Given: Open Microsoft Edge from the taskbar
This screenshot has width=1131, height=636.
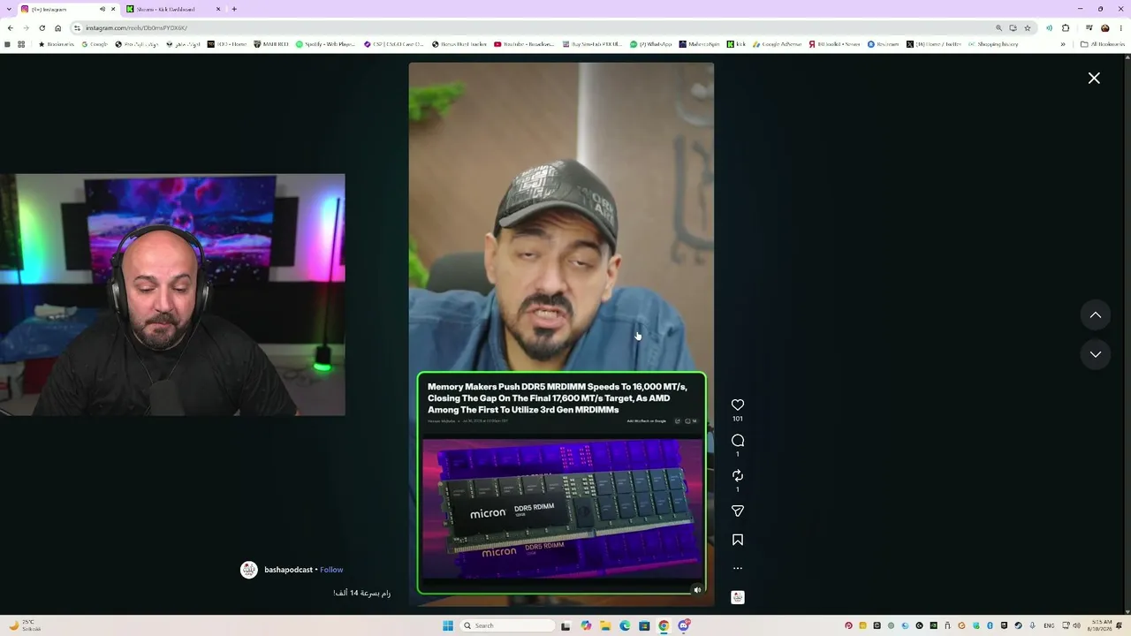Looking at the screenshot, I should click(625, 625).
